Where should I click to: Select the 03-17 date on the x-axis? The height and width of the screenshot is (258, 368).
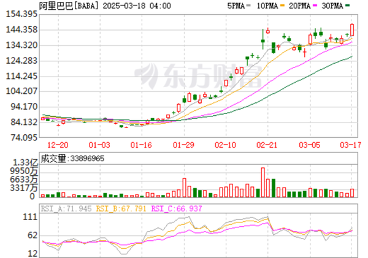pos(350,145)
